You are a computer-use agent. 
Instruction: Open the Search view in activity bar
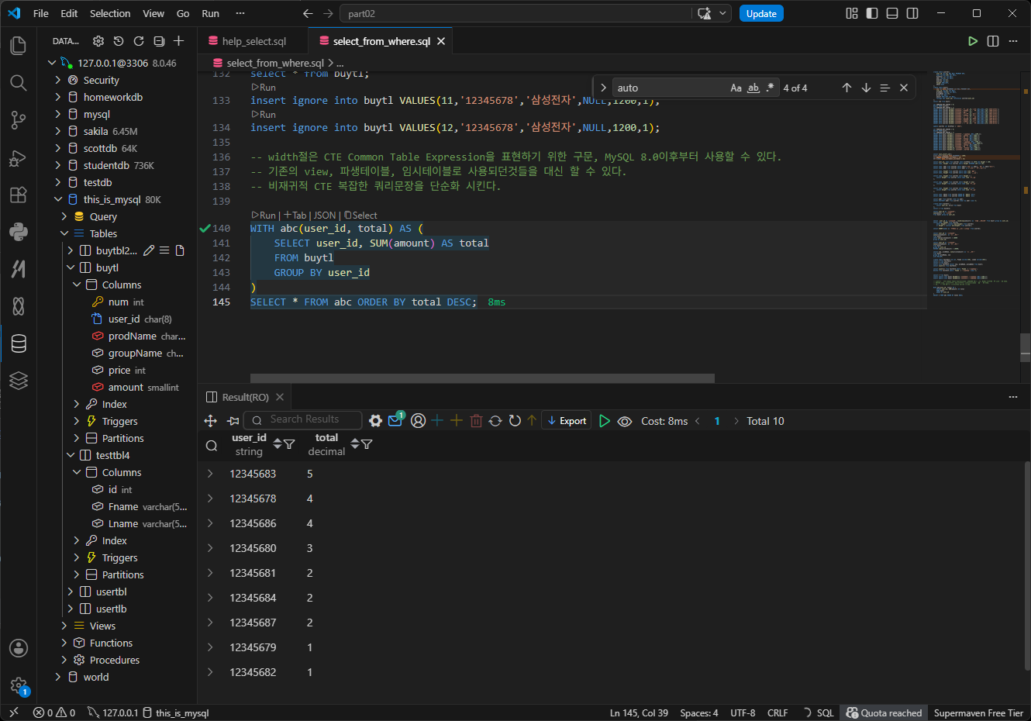tap(19, 83)
